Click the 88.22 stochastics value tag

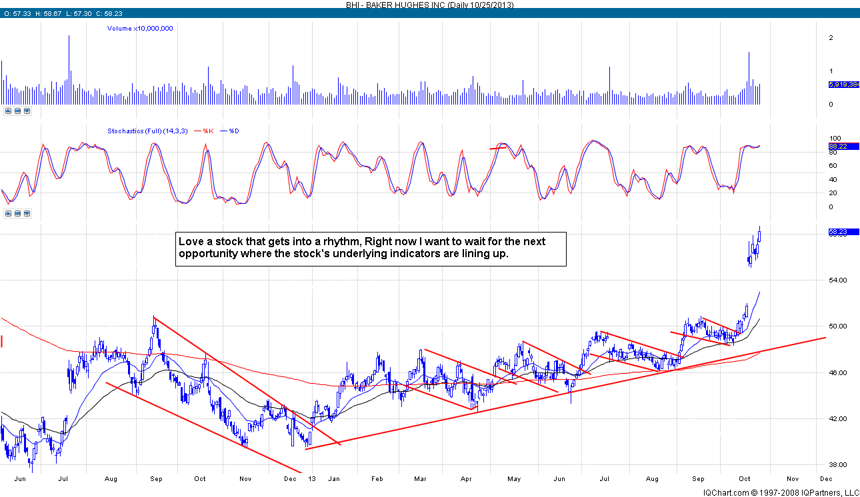843,147
